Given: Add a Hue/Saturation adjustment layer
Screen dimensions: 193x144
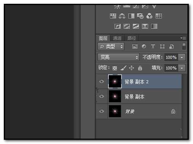Looking at the screenshot, I should (x=113, y=16).
